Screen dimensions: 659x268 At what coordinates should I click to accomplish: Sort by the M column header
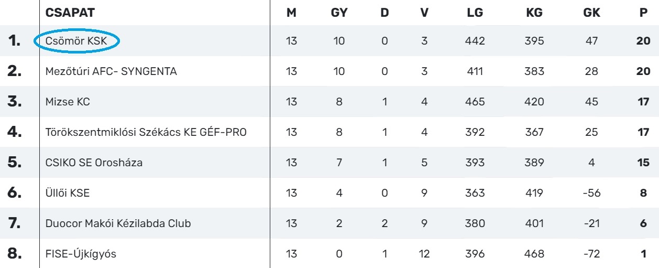[292, 13]
